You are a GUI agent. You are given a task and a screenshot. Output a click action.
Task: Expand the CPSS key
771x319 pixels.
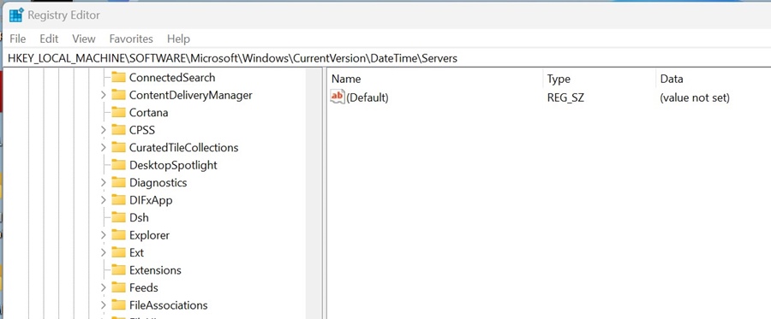tap(104, 130)
